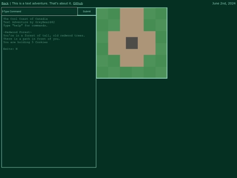This screenshot has height=178, width=237.
Task: Click 'This is a text adventure' header text
Action: point(42,4)
